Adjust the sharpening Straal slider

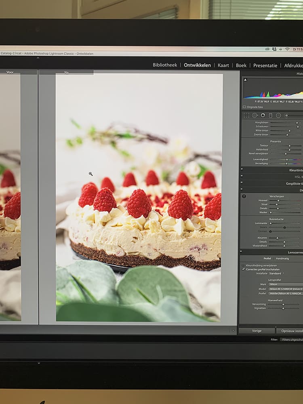tap(276, 204)
